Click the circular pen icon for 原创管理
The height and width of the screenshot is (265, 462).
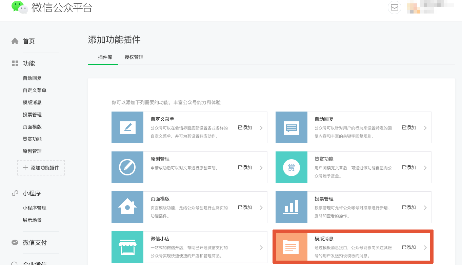[127, 167]
